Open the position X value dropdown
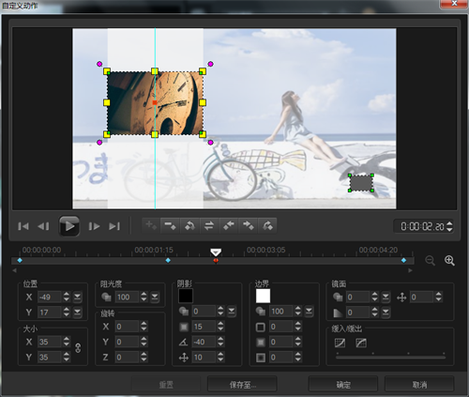The image size is (469, 397). click(x=77, y=297)
